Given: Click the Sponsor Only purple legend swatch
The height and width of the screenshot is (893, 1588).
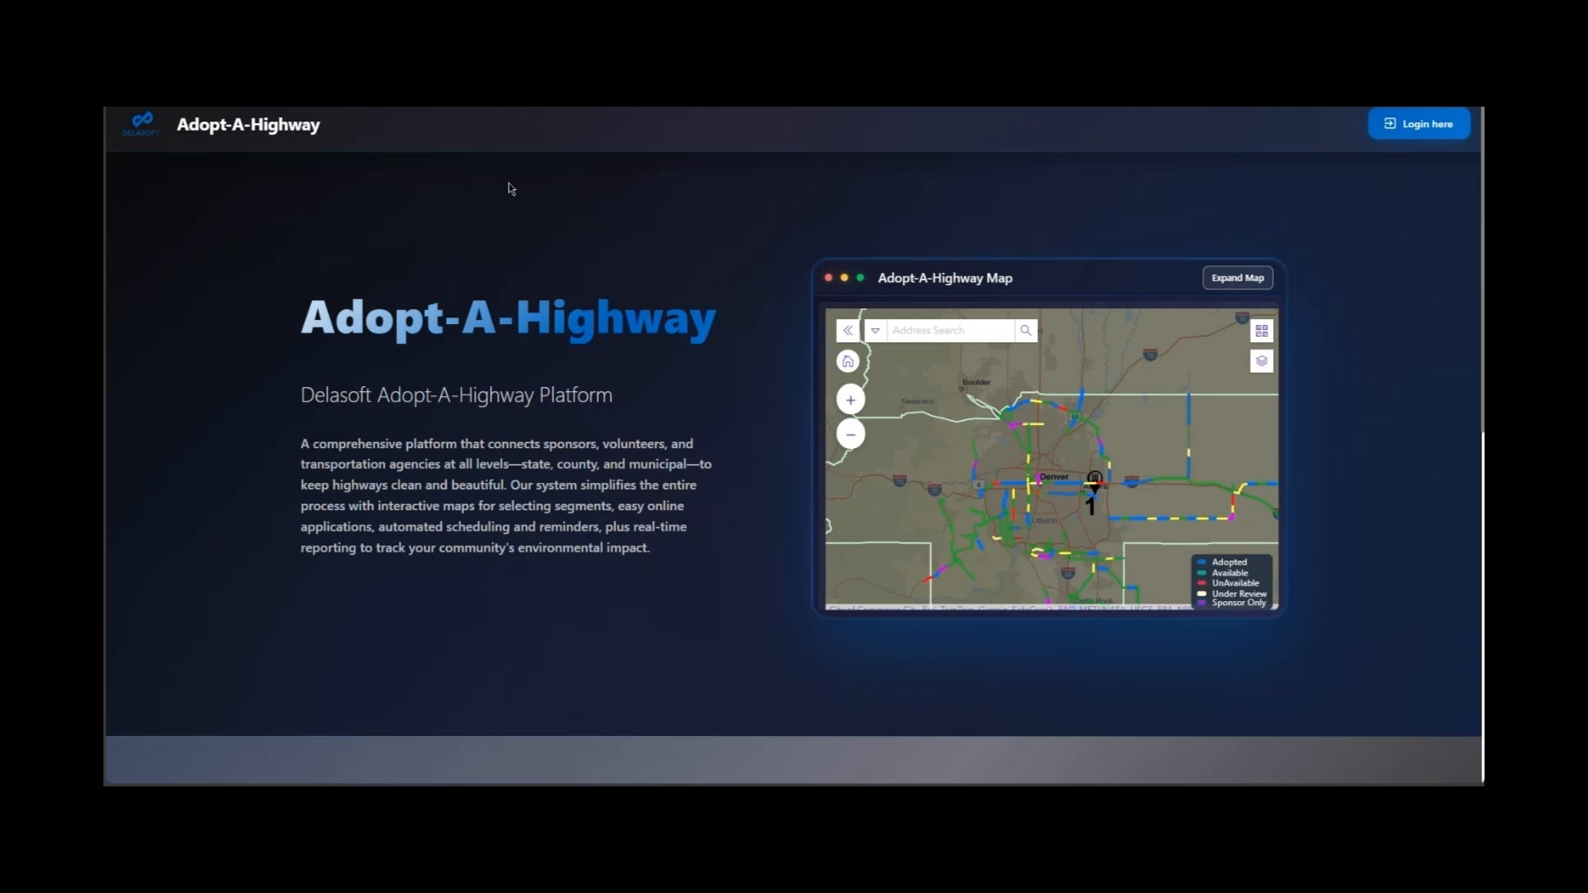Looking at the screenshot, I should click(x=1202, y=603).
